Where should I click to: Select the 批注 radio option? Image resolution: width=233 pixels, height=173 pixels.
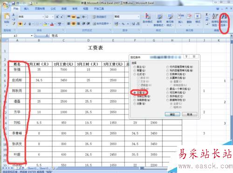[135, 67]
